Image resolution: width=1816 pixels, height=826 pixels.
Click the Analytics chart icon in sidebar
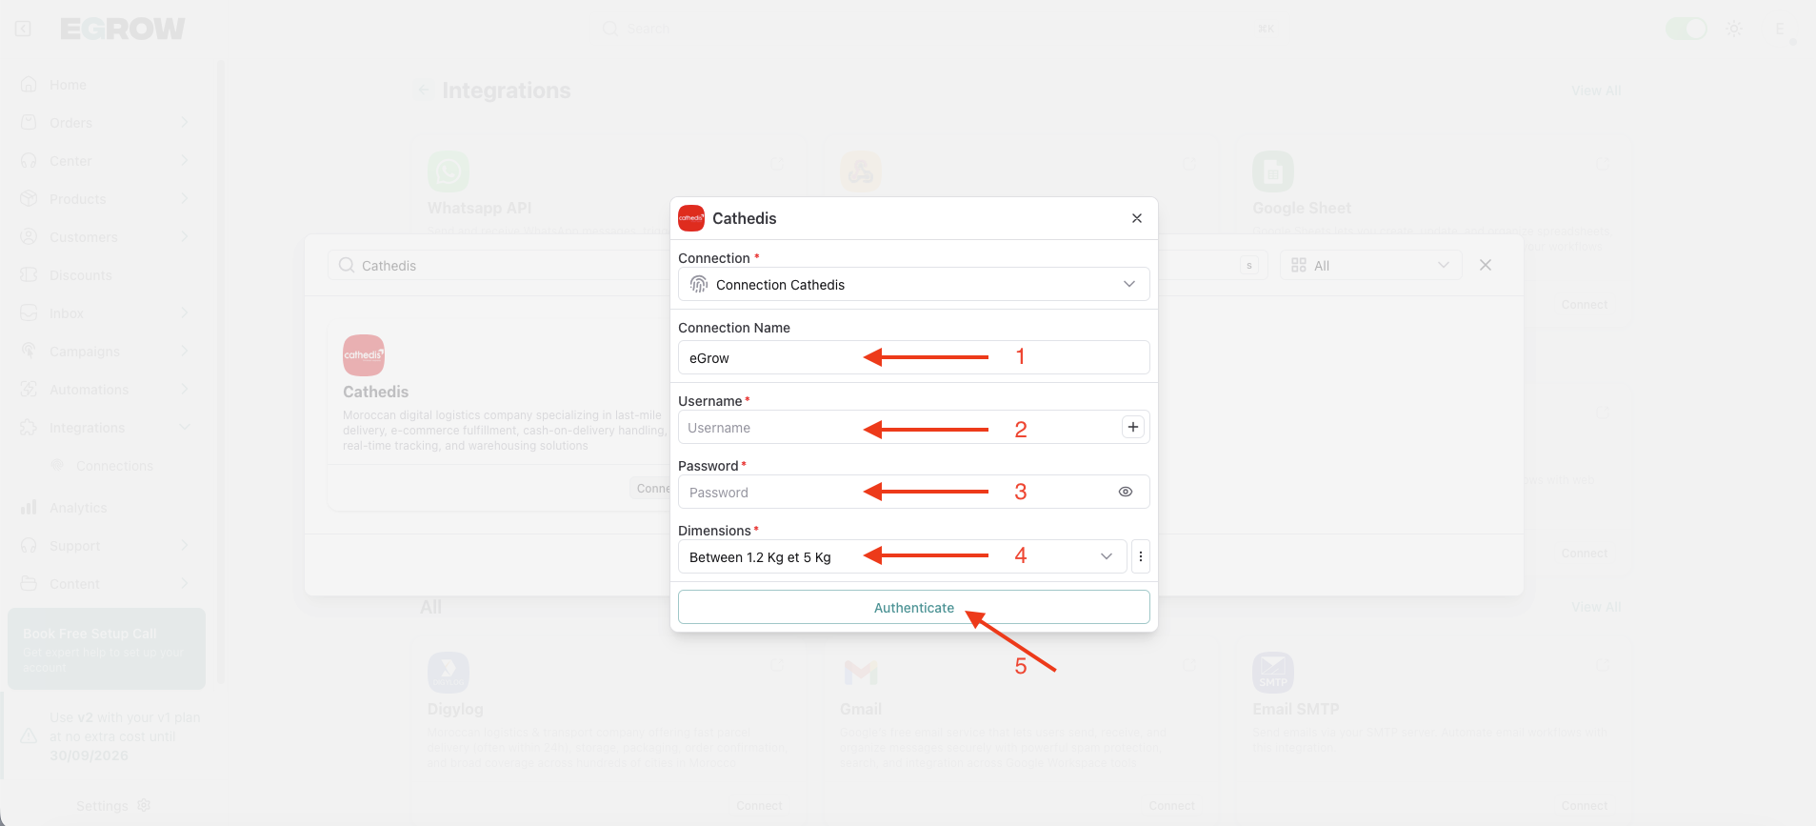pos(29,508)
